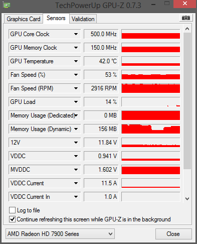Viewport: 197px width, 244px height.
Task: Open the GPU Core Clock dropdown
Action: click(x=76, y=34)
